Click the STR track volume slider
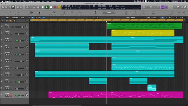 point(20,82)
